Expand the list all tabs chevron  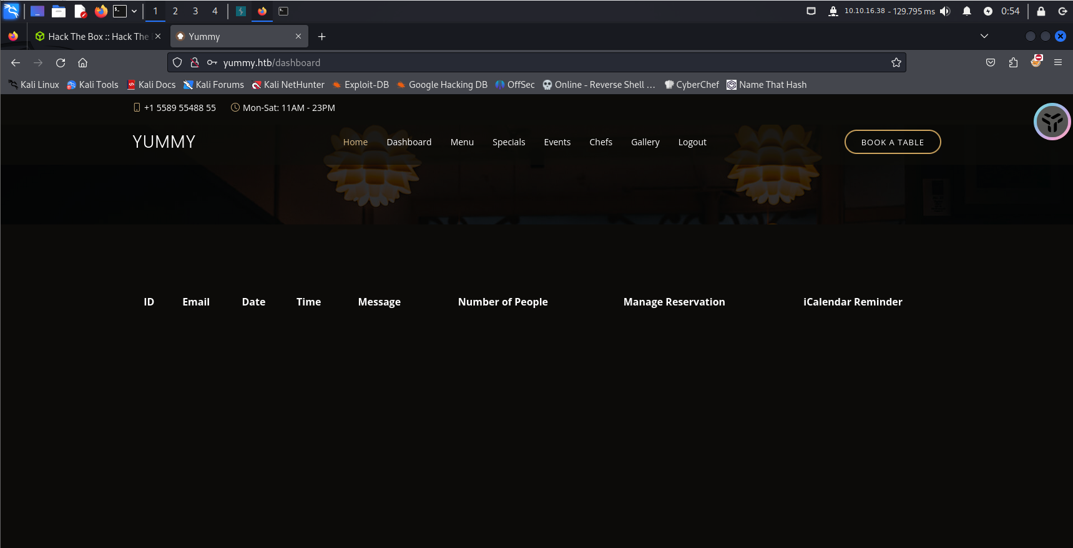click(984, 36)
